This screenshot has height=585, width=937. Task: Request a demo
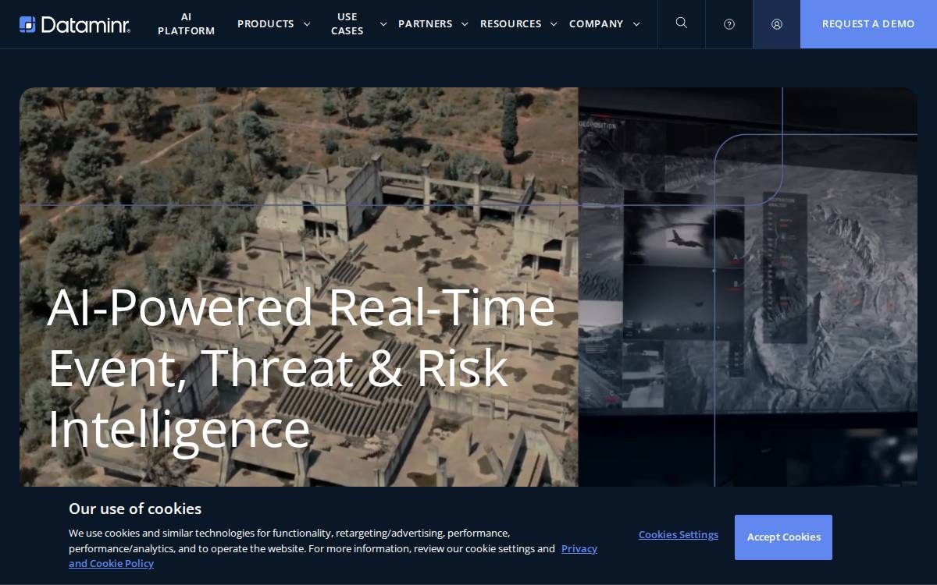tap(868, 24)
